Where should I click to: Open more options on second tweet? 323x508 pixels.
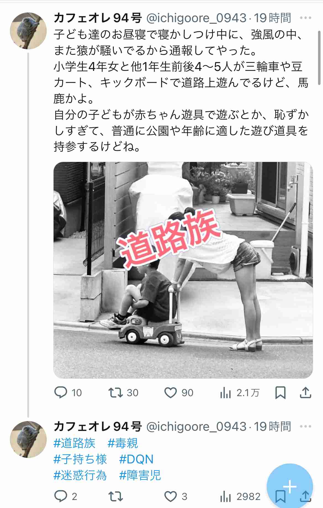click(x=306, y=426)
